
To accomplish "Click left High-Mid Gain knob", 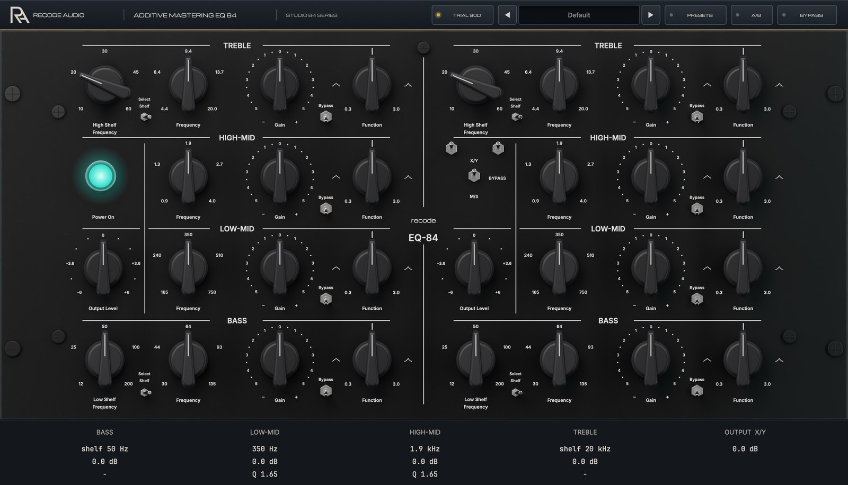I will click(x=279, y=176).
